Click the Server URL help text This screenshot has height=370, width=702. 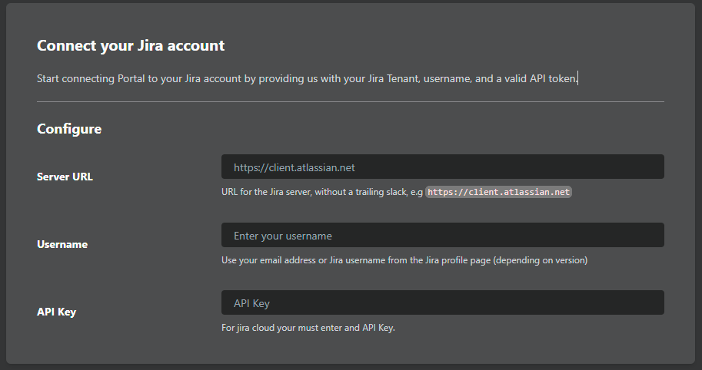point(322,192)
